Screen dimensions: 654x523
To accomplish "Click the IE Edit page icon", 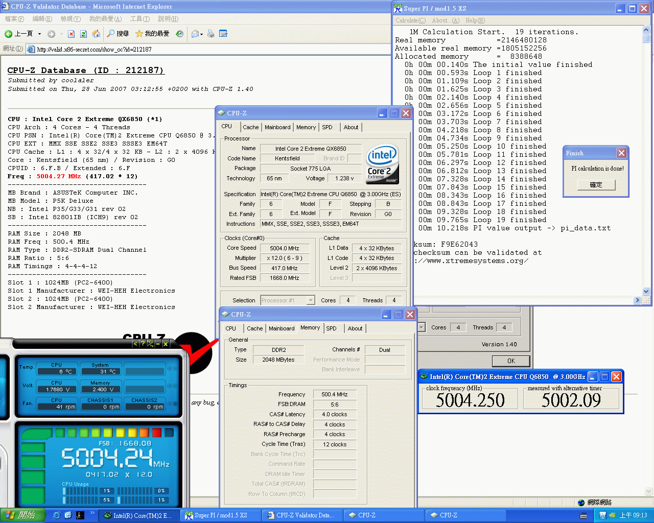I will point(223,34).
